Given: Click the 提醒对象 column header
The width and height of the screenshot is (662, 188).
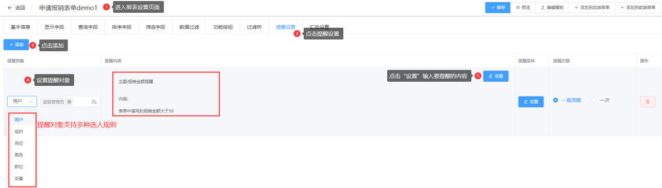Looking at the screenshot, I should pos(15,61).
